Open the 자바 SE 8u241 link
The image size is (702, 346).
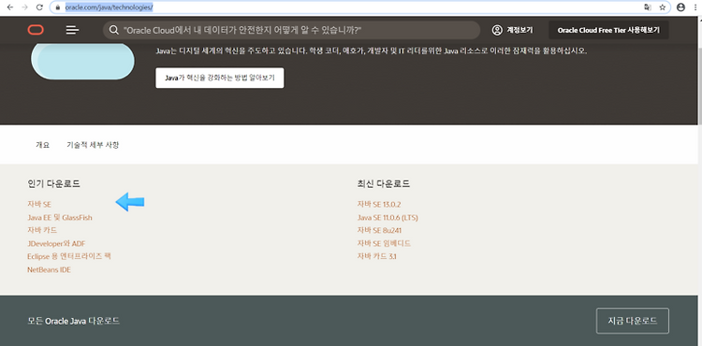(380, 231)
